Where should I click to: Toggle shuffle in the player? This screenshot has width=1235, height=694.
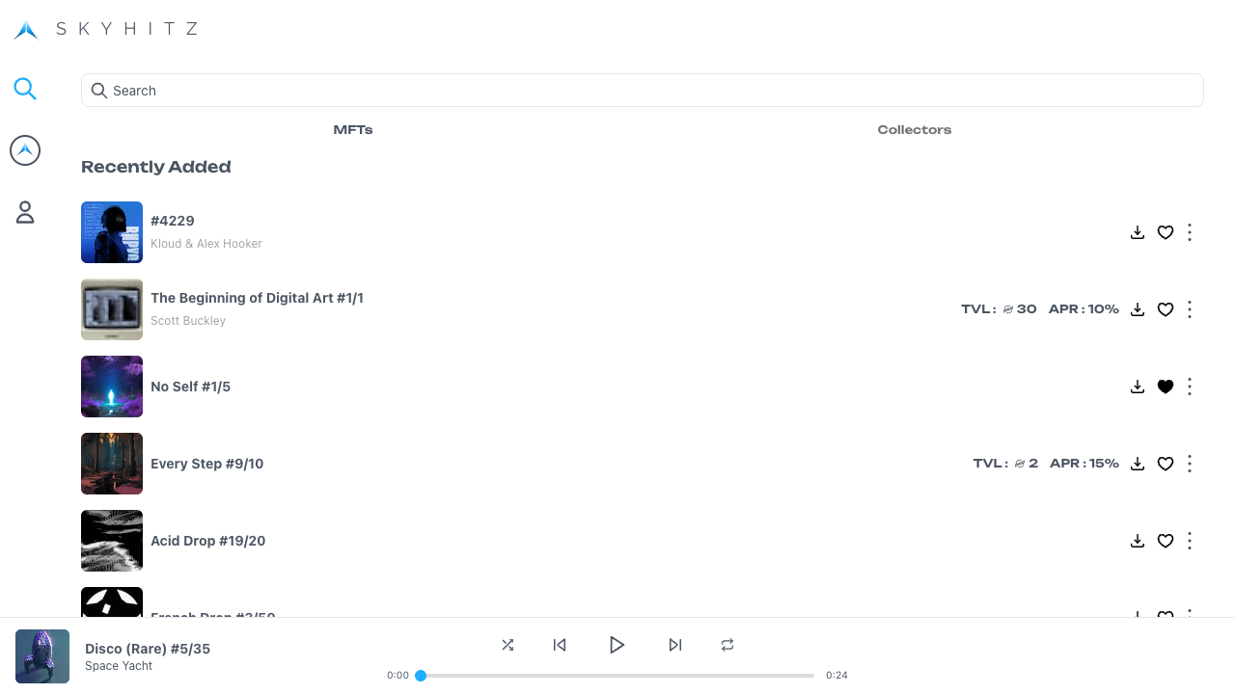coord(508,645)
